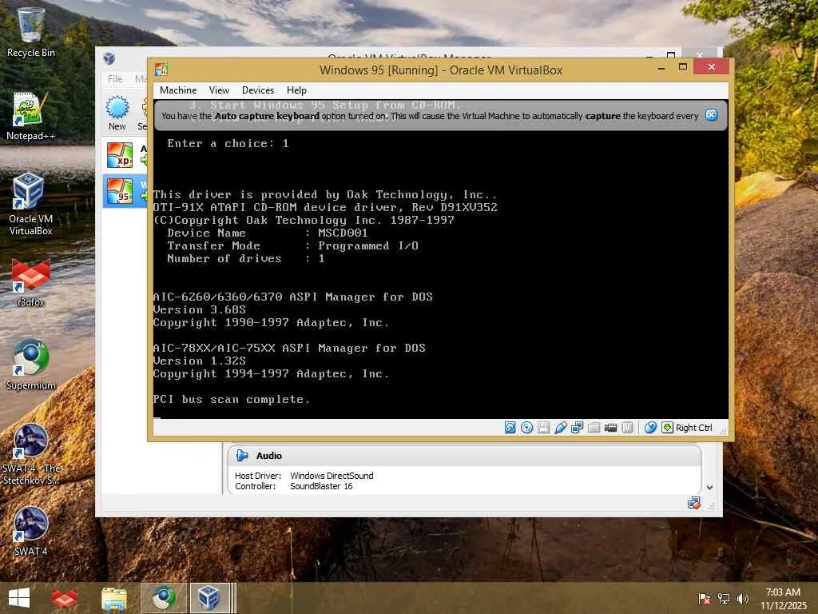This screenshot has height=614, width=818.
Task: Click the network tray icon
Action: coord(723,598)
